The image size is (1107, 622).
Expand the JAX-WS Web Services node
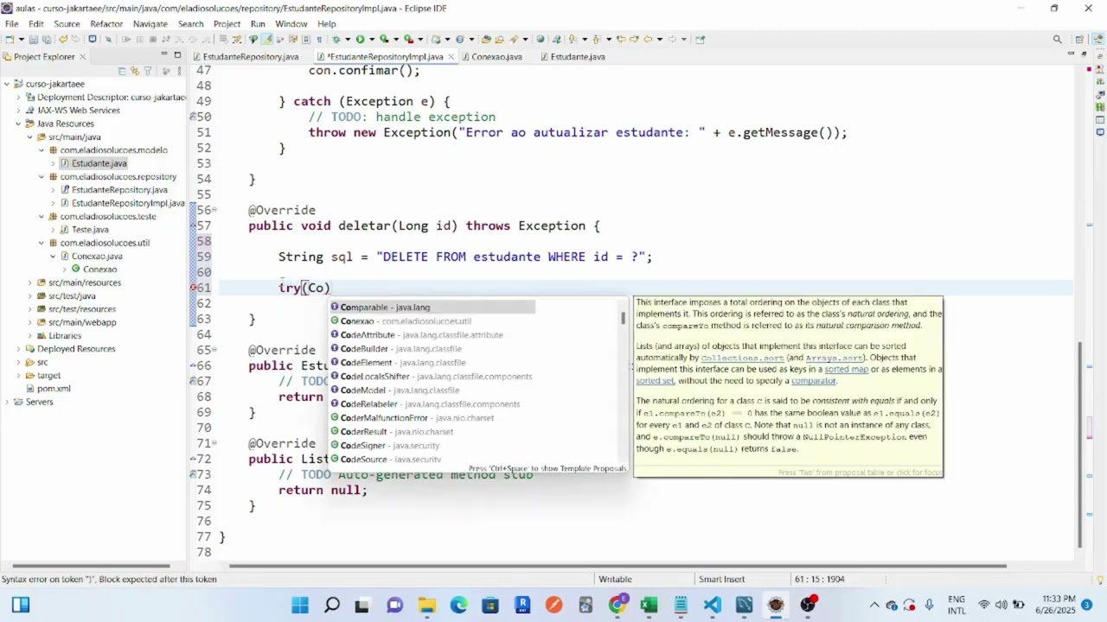[18, 111]
